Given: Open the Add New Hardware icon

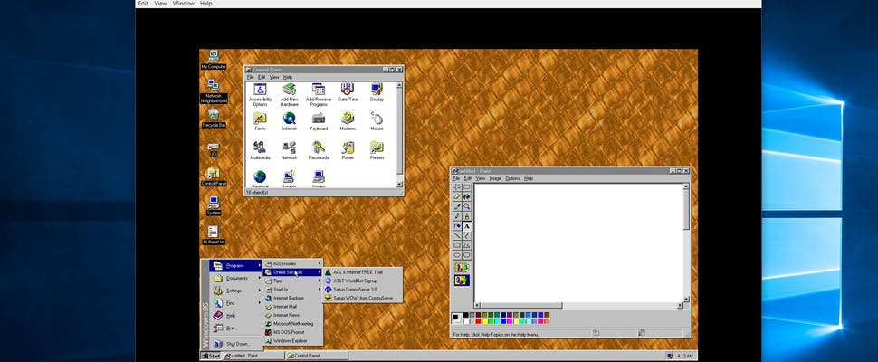Looking at the screenshot, I should 289,95.
